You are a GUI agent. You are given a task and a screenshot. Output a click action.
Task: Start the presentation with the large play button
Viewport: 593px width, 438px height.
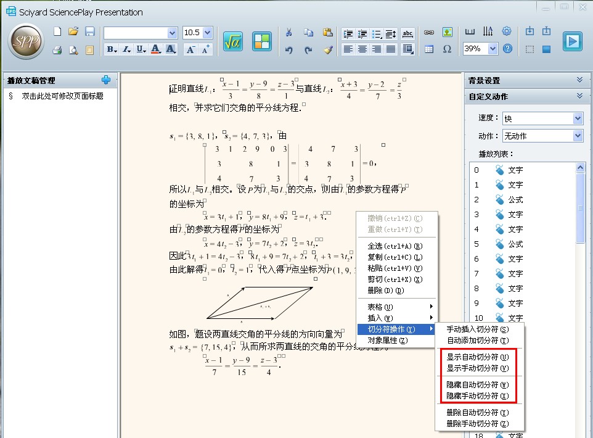[x=572, y=41]
